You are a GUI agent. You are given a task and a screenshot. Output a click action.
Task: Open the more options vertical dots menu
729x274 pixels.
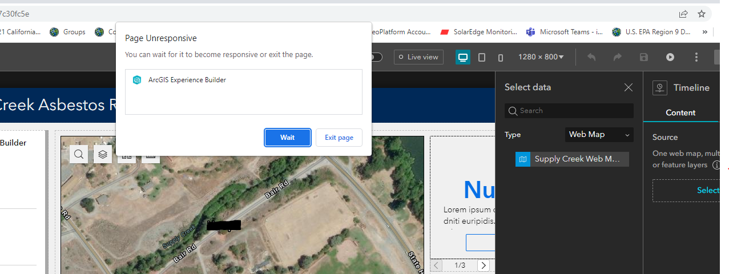(696, 57)
